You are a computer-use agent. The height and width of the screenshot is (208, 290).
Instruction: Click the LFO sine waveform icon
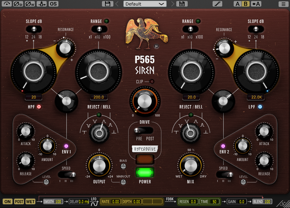pyautogui.click(x=94, y=204)
